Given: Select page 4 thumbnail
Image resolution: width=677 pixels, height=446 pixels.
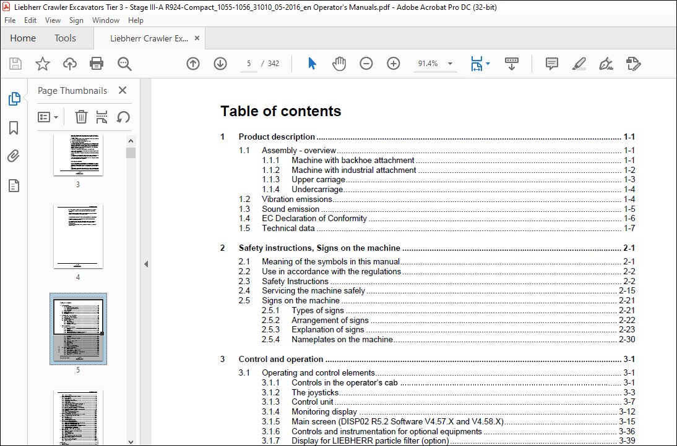Looking at the screenshot, I should click(78, 236).
